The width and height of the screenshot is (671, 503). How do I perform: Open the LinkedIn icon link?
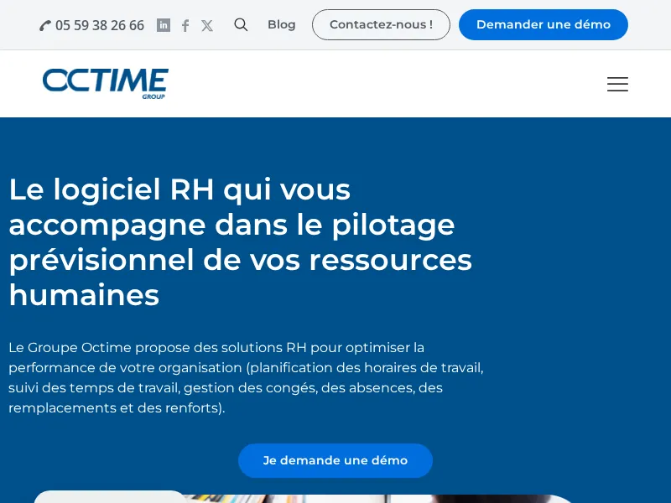(164, 25)
